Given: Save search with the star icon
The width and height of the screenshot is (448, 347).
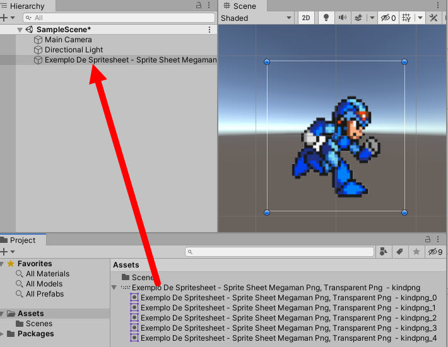Looking at the screenshot, I should [x=416, y=252].
